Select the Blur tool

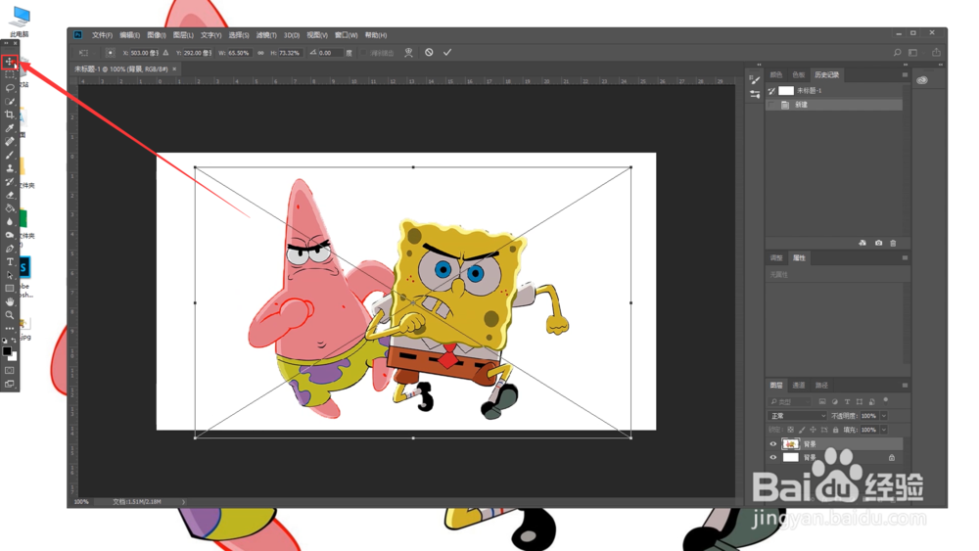pyautogui.click(x=10, y=221)
